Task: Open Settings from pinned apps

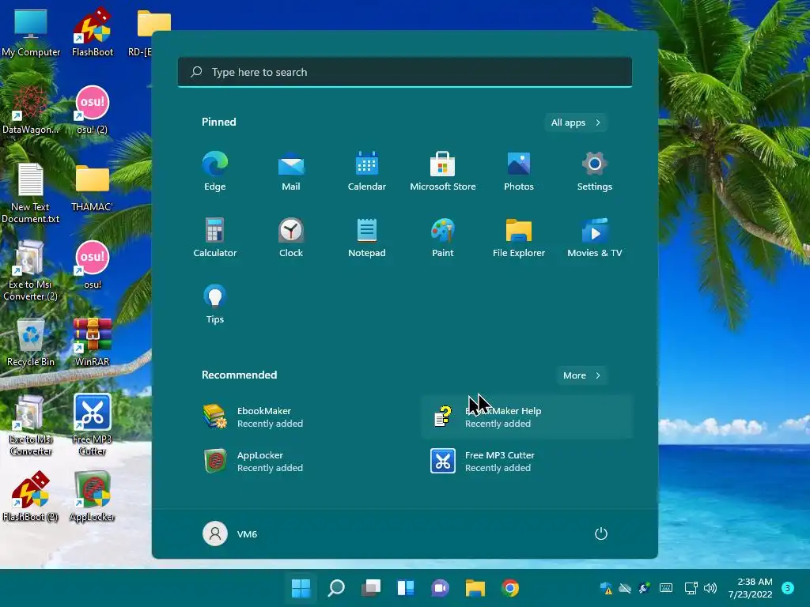Action: point(595,172)
